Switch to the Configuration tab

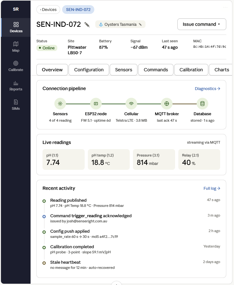pyautogui.click(x=89, y=70)
